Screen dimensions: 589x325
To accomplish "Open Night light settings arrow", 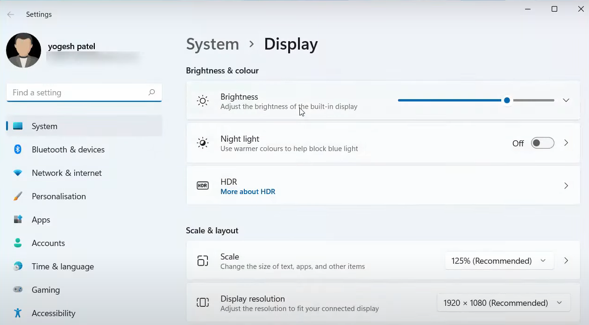I will tap(566, 143).
